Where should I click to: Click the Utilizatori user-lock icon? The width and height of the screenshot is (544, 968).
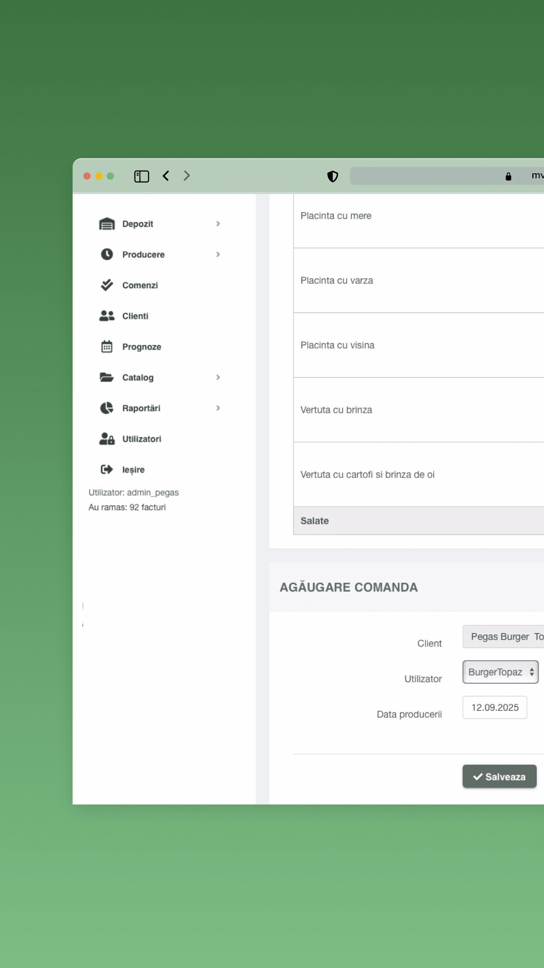click(x=107, y=439)
